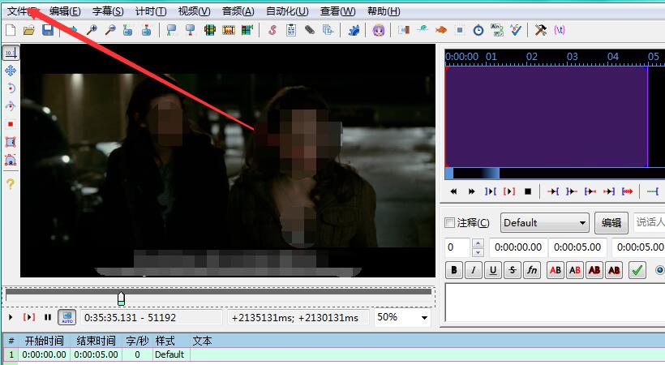Click the yellow question mark help icon

click(x=11, y=184)
